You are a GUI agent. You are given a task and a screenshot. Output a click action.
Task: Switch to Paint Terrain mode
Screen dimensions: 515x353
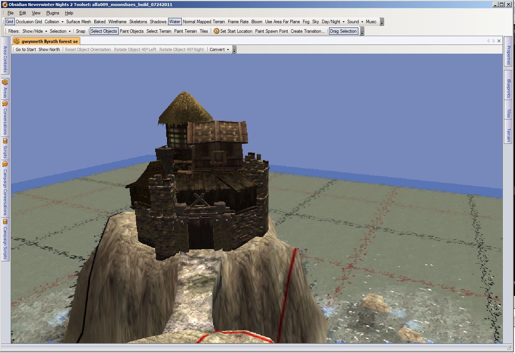coord(186,31)
